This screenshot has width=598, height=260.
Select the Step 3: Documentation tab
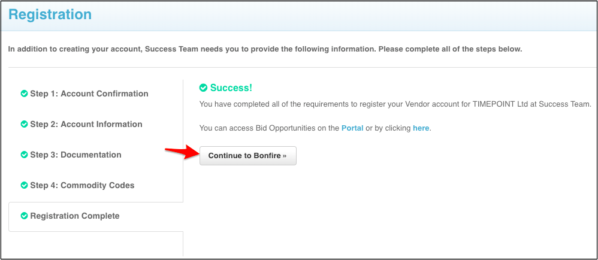click(75, 155)
